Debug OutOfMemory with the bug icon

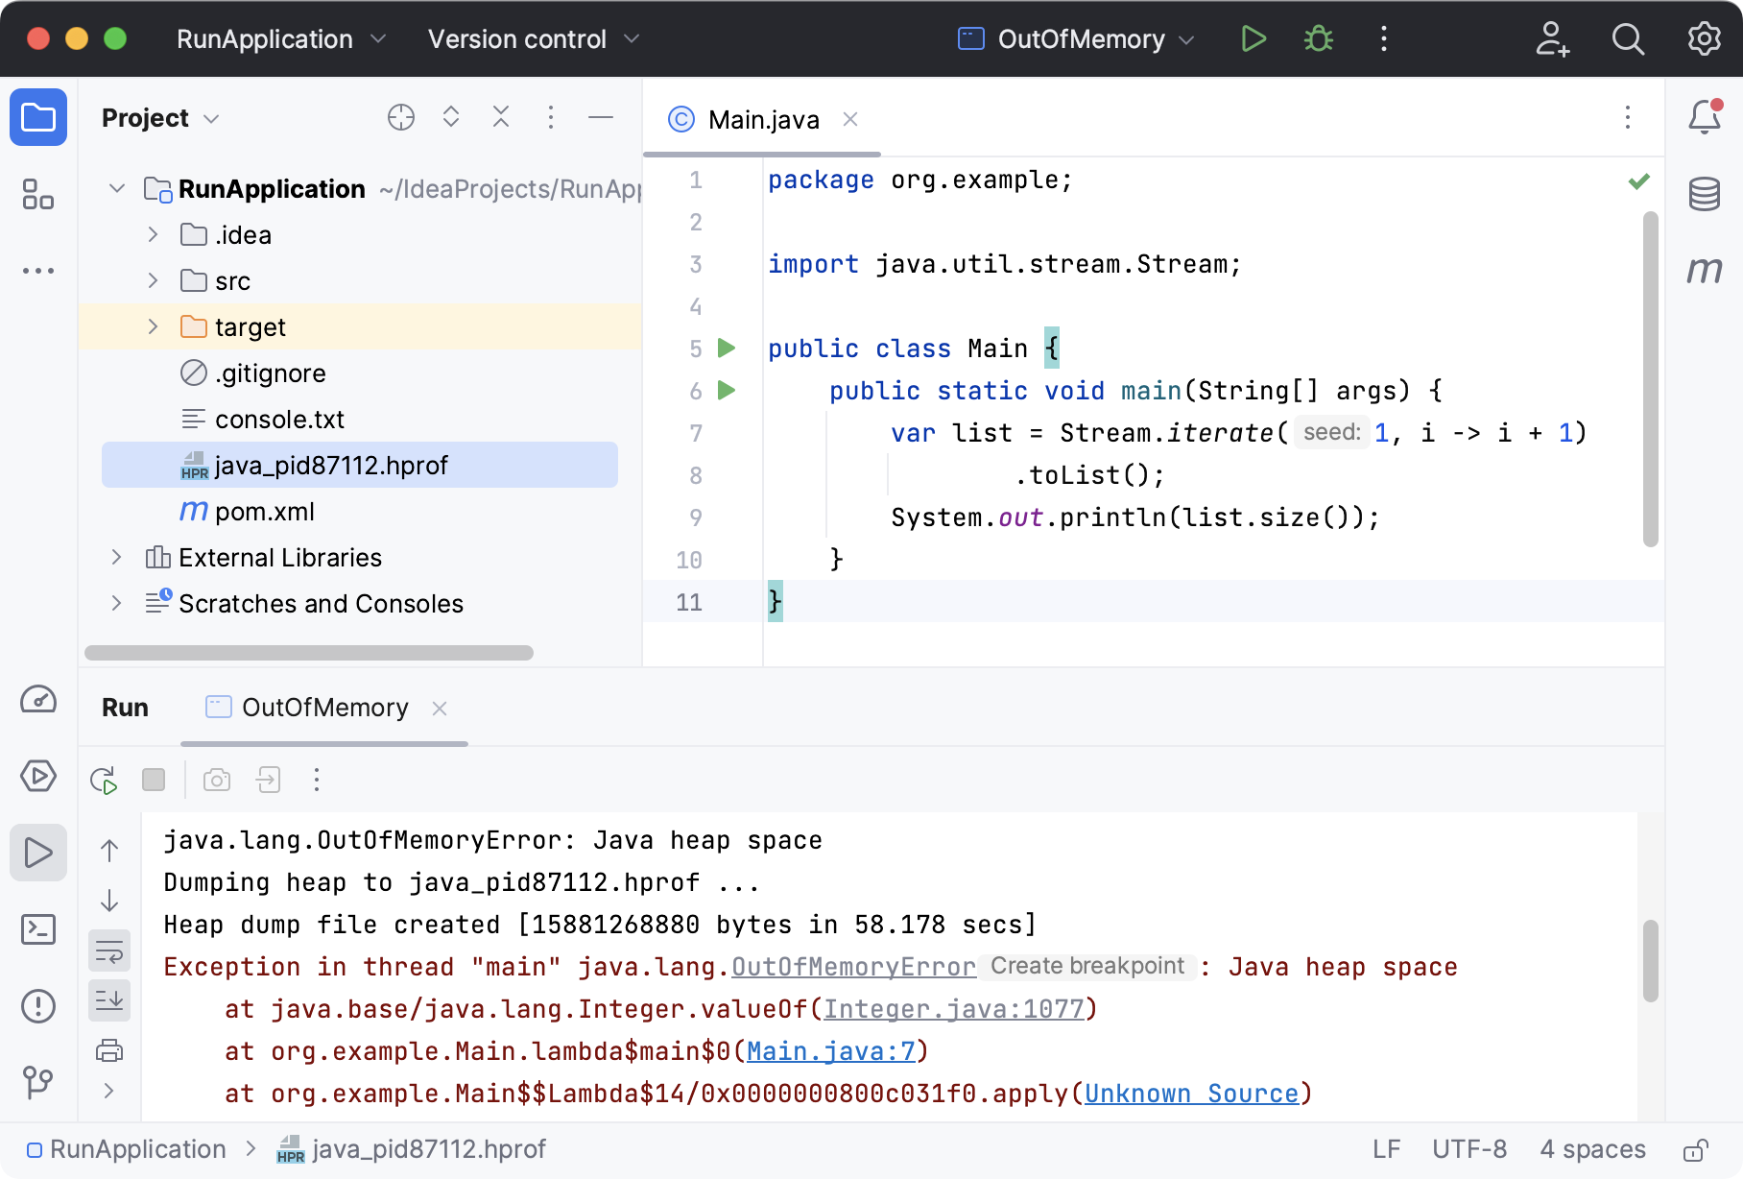[x=1319, y=38]
